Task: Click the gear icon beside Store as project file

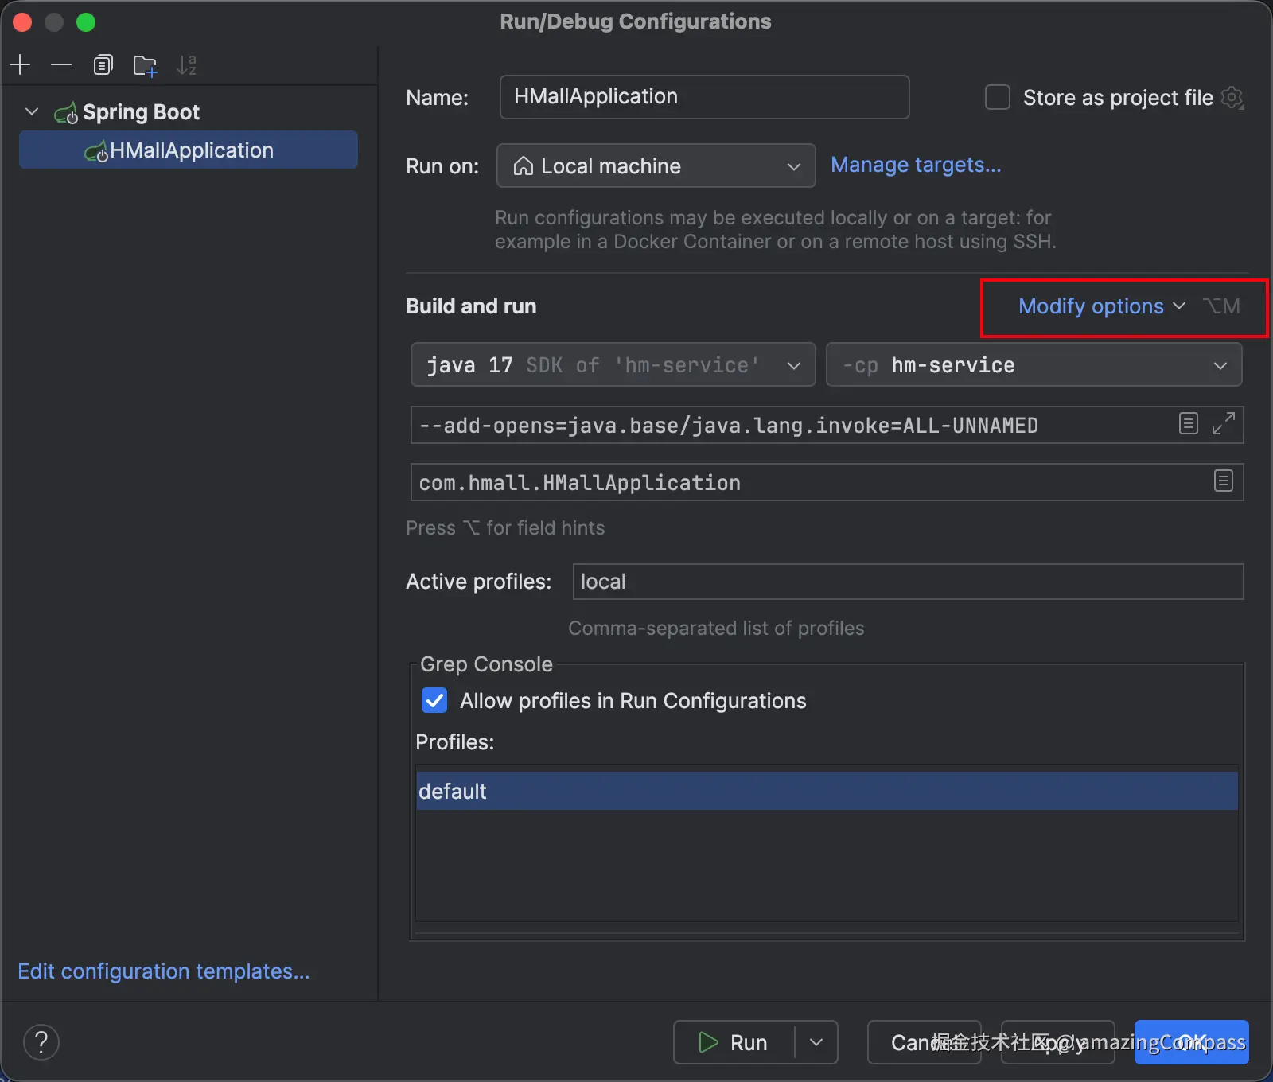Action: [x=1232, y=98]
